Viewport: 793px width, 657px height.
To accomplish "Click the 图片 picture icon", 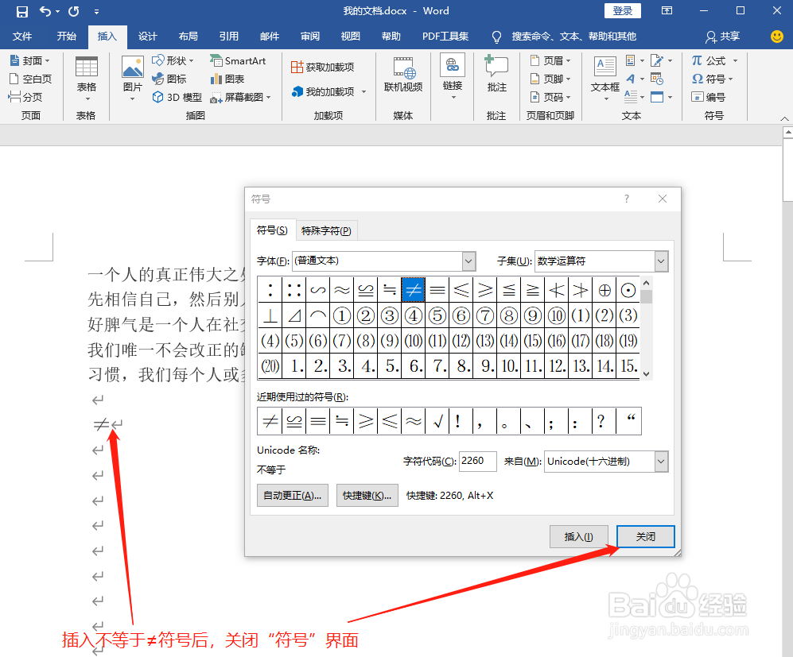I will pyautogui.click(x=133, y=68).
